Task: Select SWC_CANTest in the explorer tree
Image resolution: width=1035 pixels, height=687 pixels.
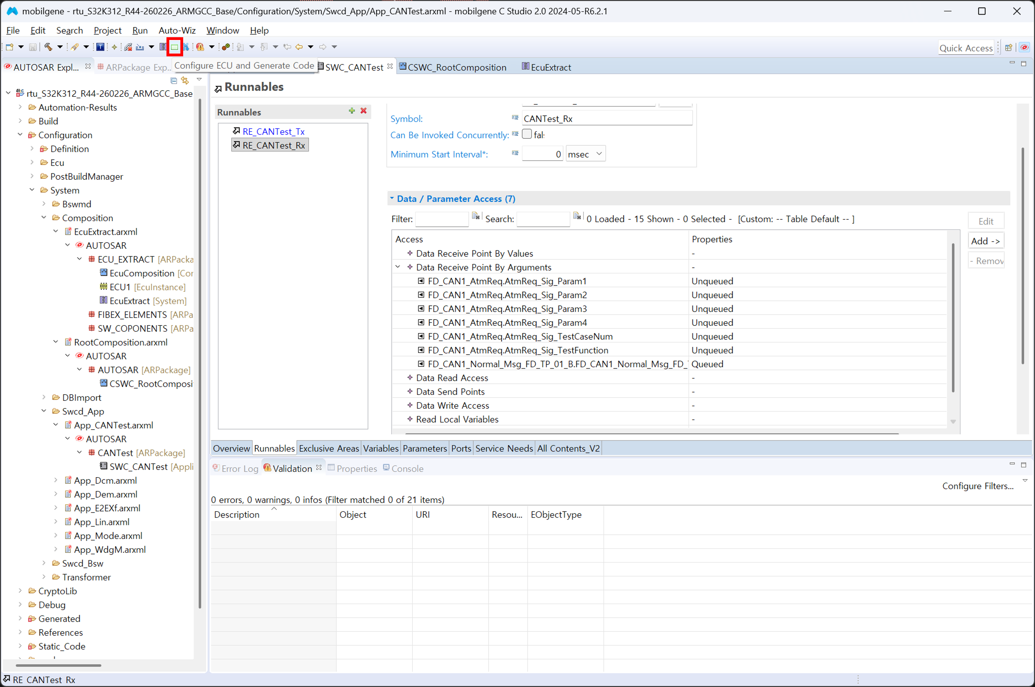Action: (138, 467)
